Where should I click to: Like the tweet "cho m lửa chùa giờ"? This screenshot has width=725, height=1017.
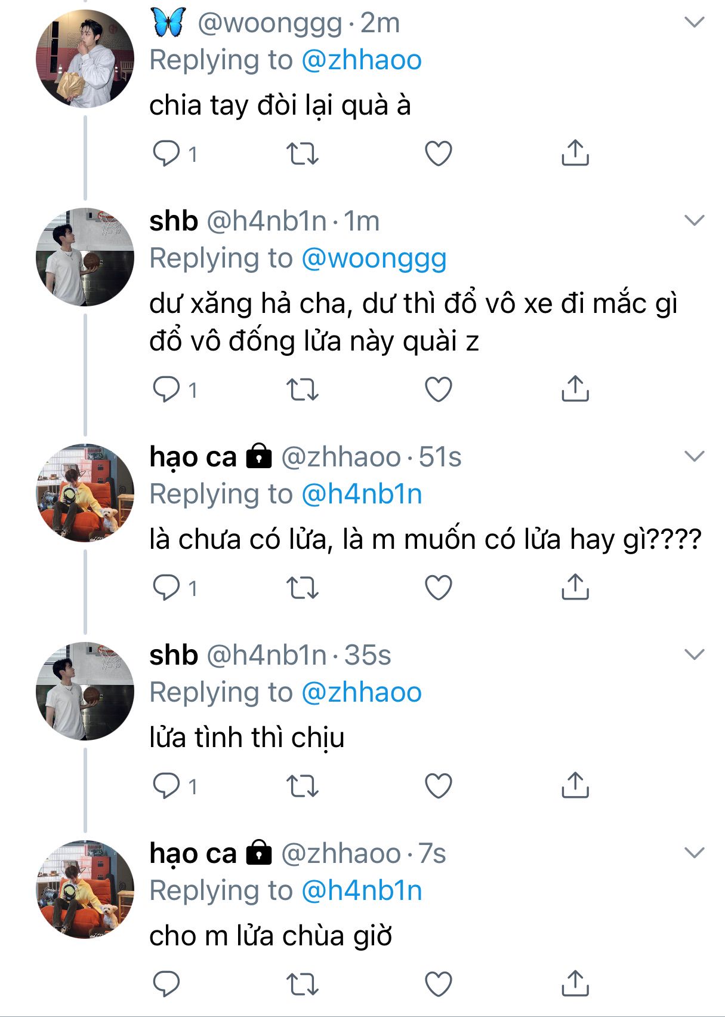tap(438, 984)
